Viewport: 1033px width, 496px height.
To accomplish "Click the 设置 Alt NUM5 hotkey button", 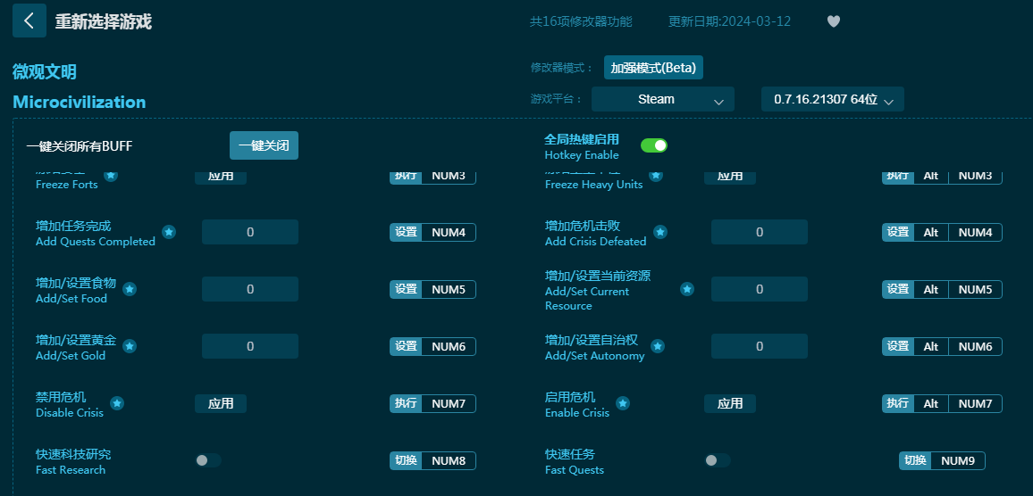I will (942, 289).
